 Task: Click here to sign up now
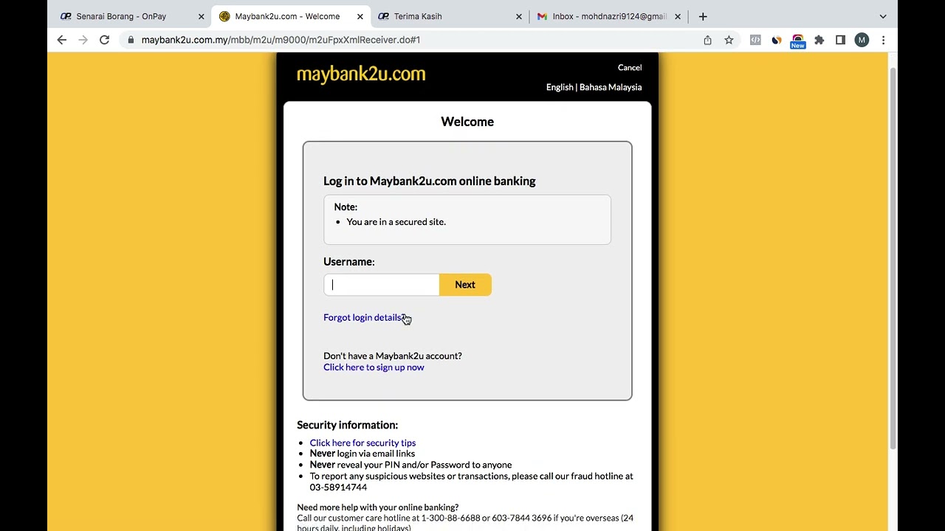(374, 367)
